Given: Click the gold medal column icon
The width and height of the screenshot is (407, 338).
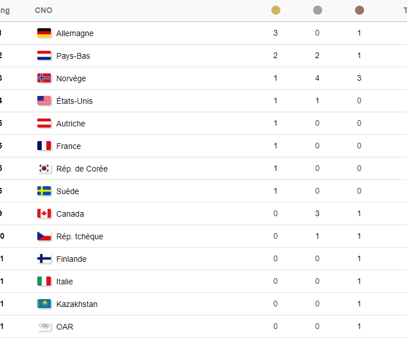Looking at the screenshot, I should pos(276,10).
